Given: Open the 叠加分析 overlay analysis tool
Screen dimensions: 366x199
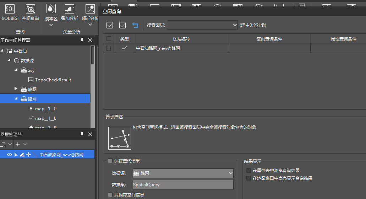Looking at the screenshot, I should point(69,12).
